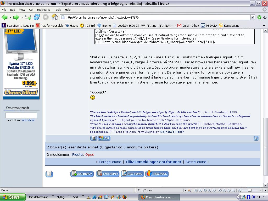This screenshot has height=201, width=268.
Task: Click the Bluetooth system tray icon
Action: tap(249, 197)
